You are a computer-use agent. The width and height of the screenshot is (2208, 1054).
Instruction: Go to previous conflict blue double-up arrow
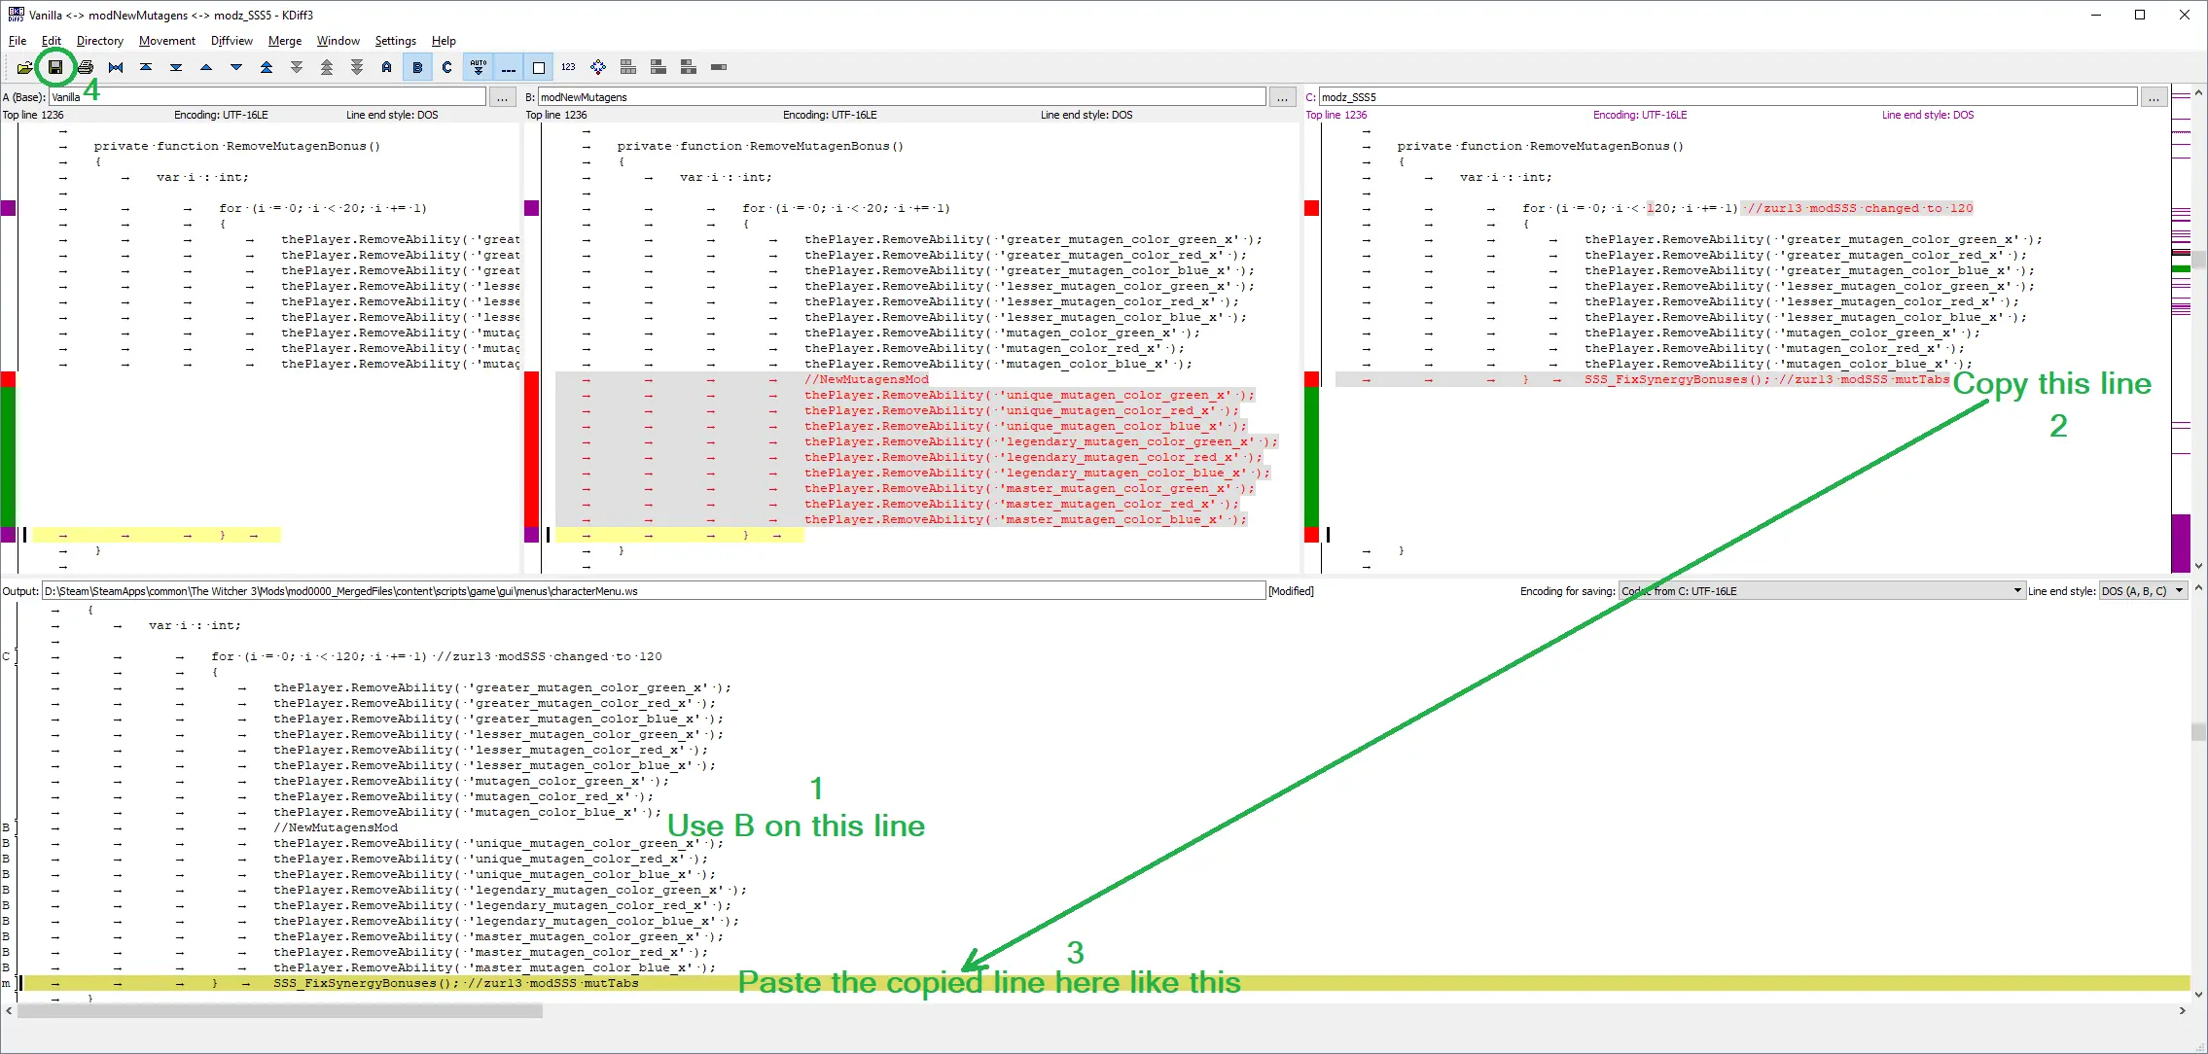(x=267, y=67)
